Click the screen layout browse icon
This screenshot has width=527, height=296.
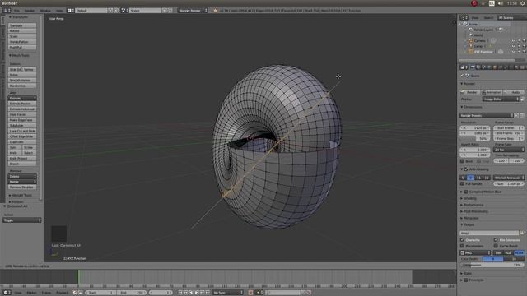point(70,11)
